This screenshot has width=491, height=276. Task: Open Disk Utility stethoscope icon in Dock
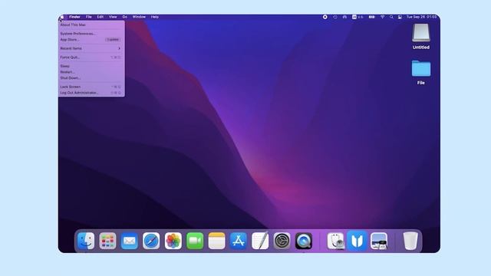(336, 241)
